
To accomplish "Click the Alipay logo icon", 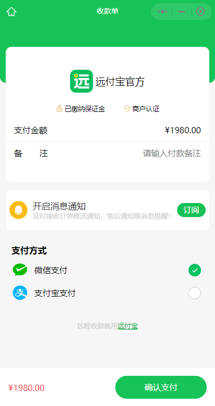I will pyautogui.click(x=20, y=293).
